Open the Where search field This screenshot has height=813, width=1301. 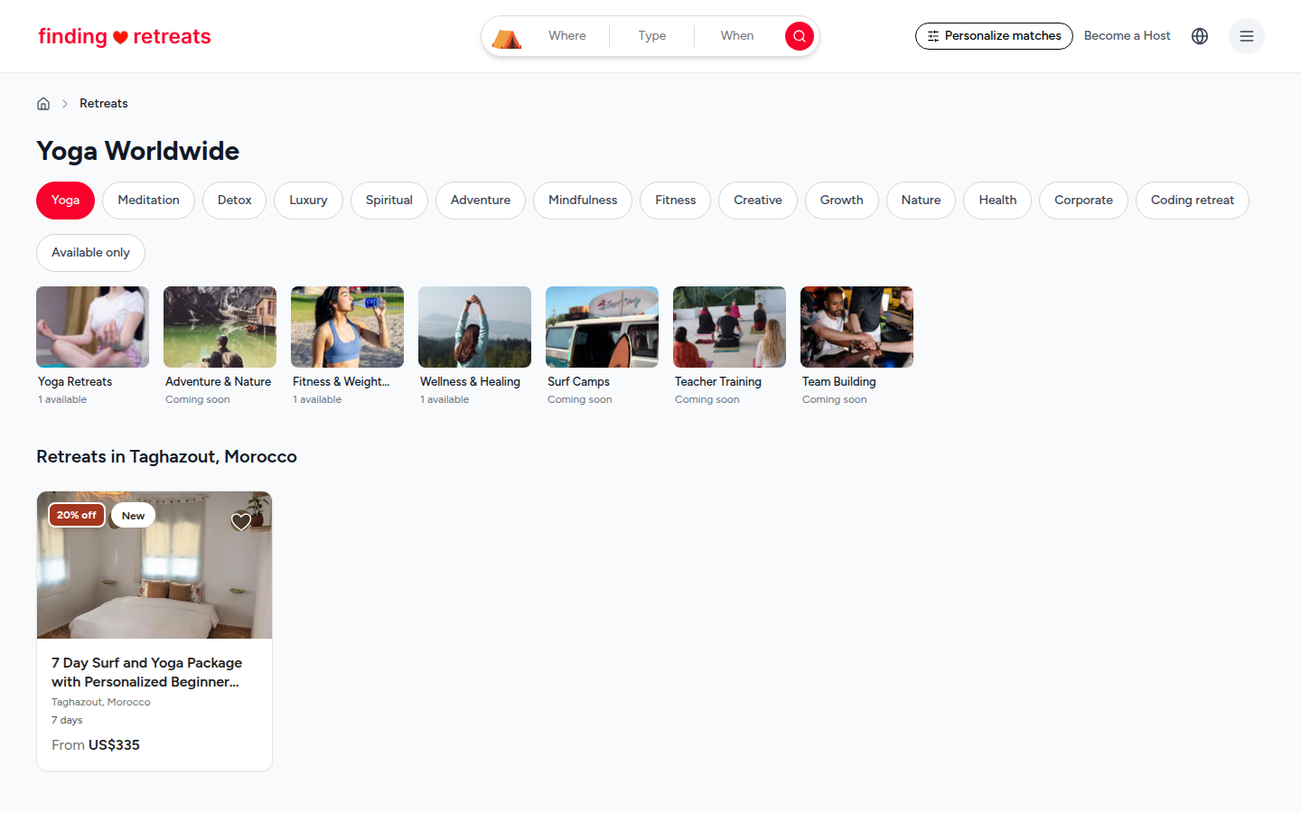coord(567,36)
